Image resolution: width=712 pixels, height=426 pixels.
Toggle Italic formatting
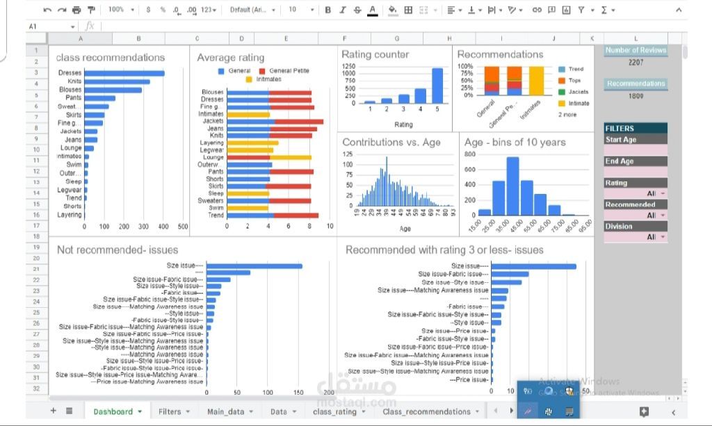tap(343, 10)
